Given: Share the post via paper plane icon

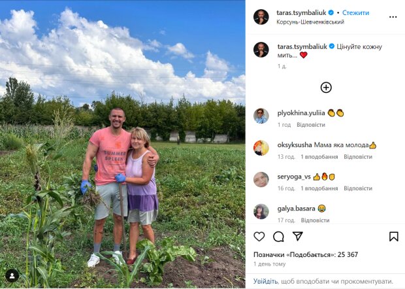Looking at the screenshot, I should (298, 236).
